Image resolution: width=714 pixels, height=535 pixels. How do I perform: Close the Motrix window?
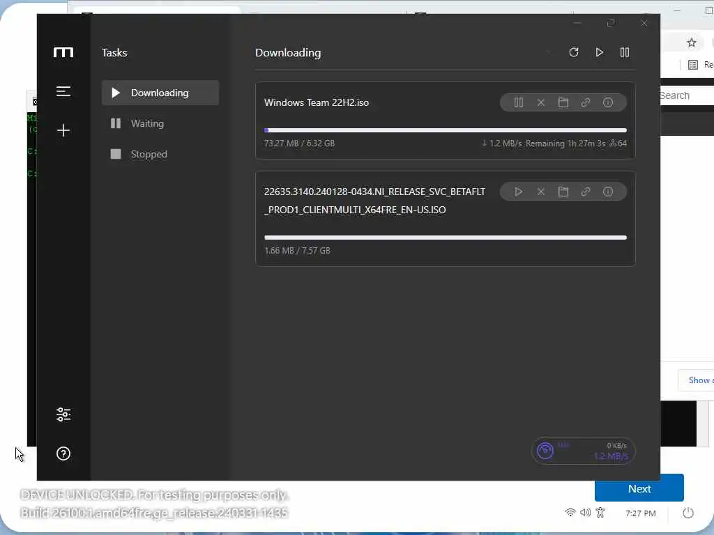tap(644, 23)
